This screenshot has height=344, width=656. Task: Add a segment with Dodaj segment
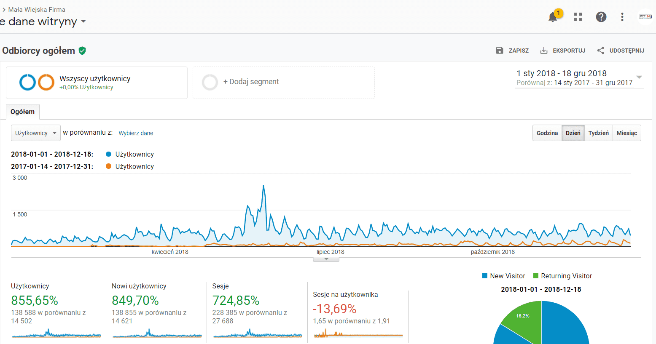[251, 82]
